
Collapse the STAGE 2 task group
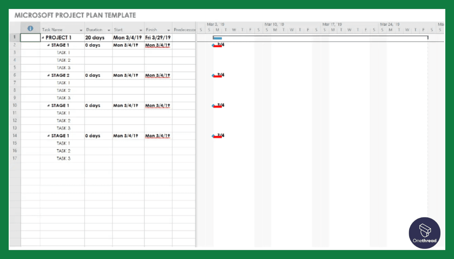coord(48,75)
